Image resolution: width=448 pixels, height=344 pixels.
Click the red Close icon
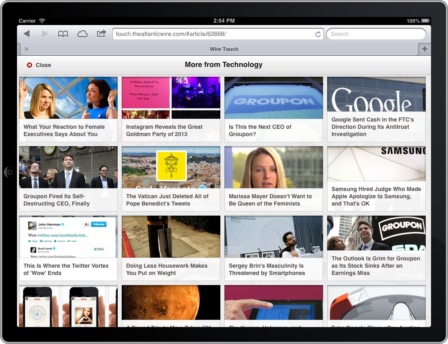point(30,65)
